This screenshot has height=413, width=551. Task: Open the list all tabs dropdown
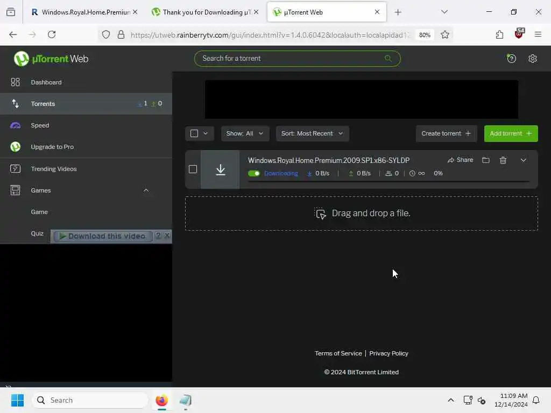[444, 12]
